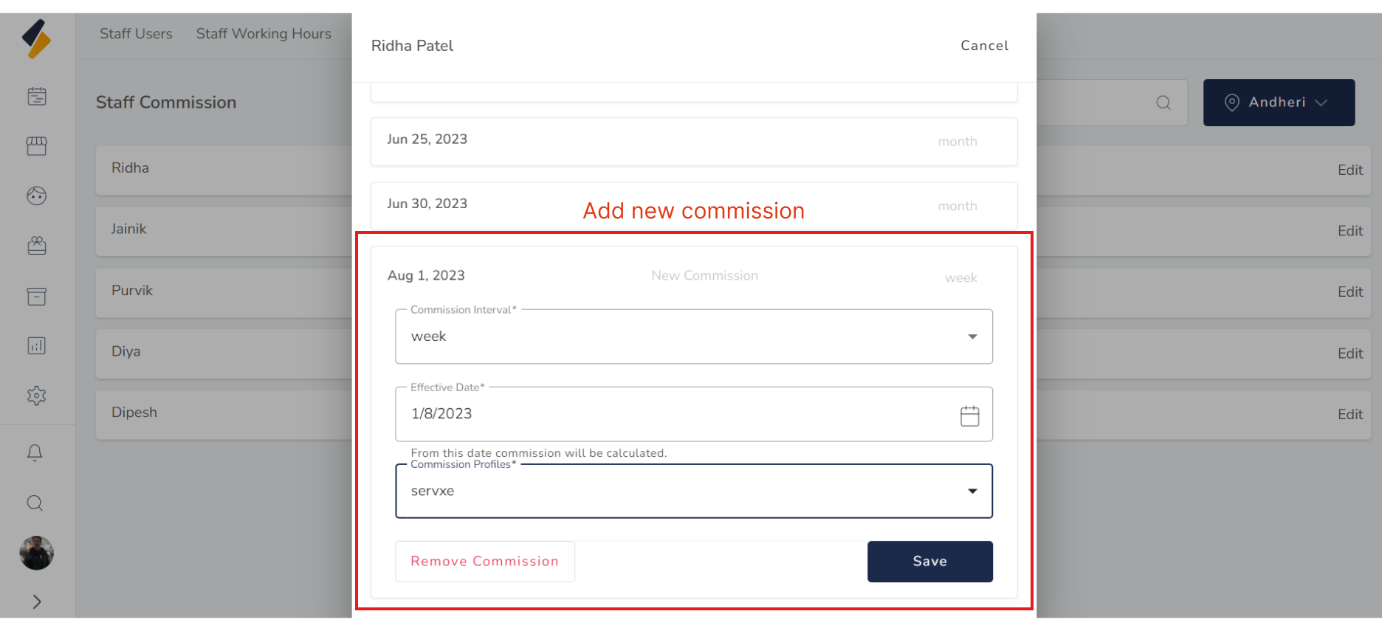The image size is (1382, 631).
Task: Switch to the Staff Working Hours tab
Action: click(x=264, y=34)
